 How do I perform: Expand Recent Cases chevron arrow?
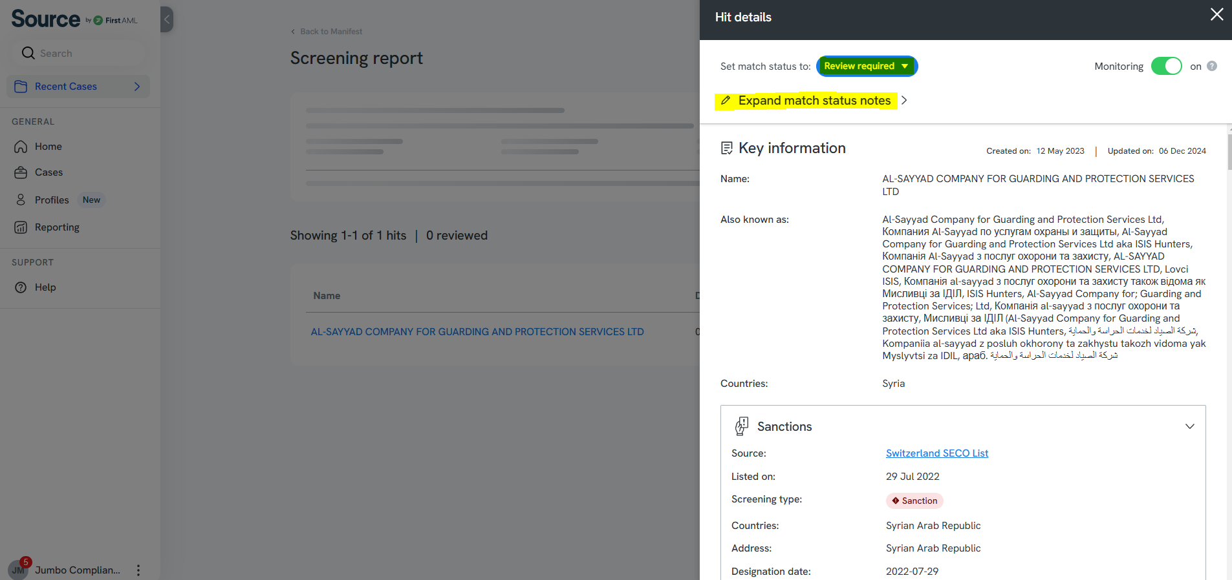point(137,87)
